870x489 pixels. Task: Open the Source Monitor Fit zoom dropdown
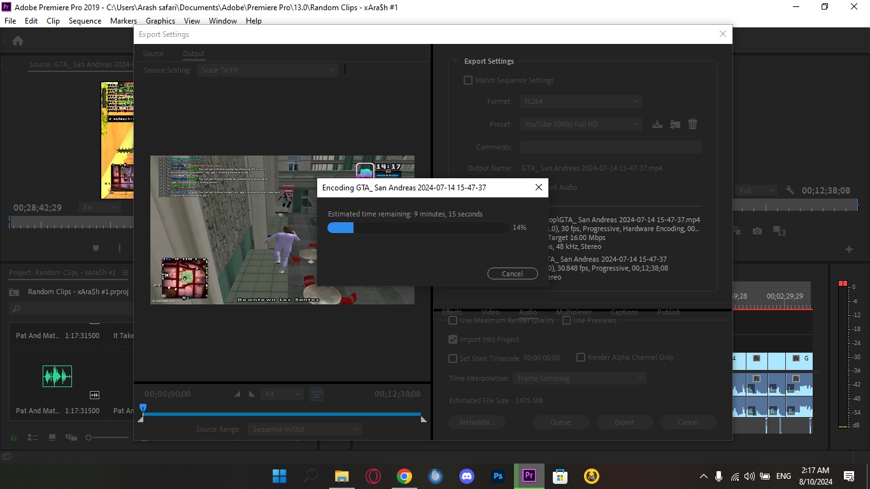(100, 208)
